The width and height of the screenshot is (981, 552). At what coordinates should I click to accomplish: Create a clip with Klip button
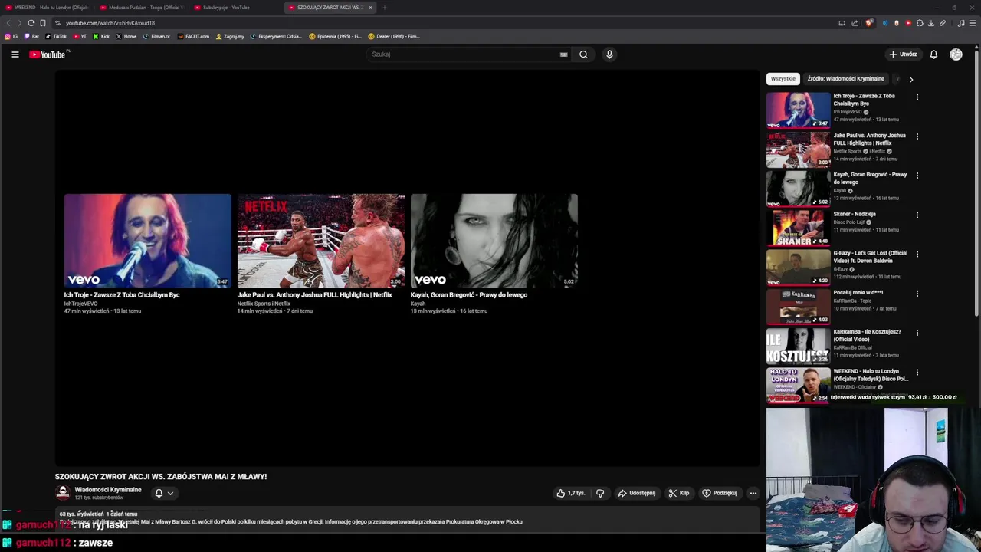pos(679,493)
